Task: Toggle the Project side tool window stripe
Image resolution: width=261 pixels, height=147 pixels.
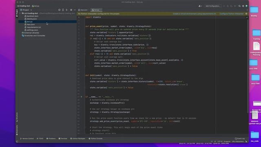Action: click(x=17, y=13)
